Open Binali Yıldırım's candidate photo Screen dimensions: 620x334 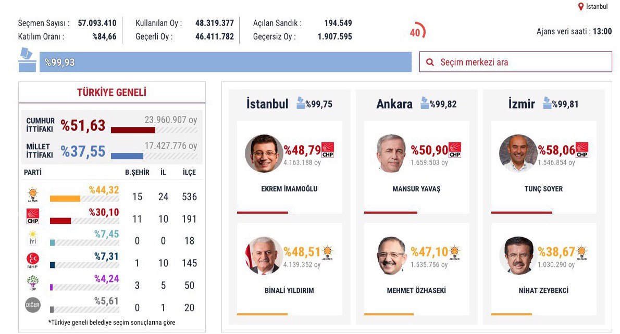click(264, 255)
